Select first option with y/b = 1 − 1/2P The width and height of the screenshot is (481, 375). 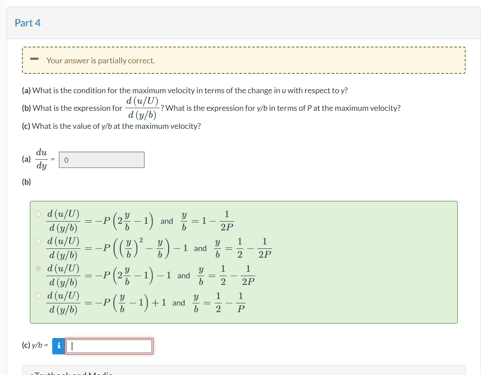[38, 214]
